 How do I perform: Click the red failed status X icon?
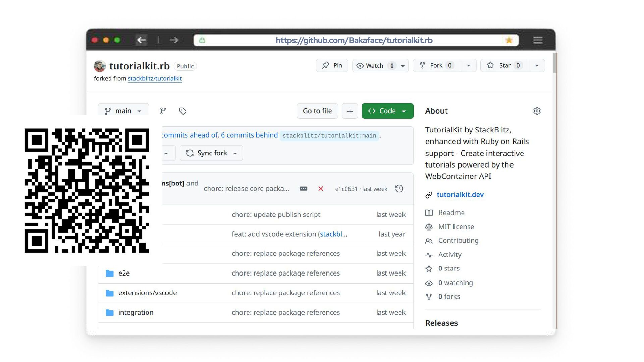click(x=321, y=189)
